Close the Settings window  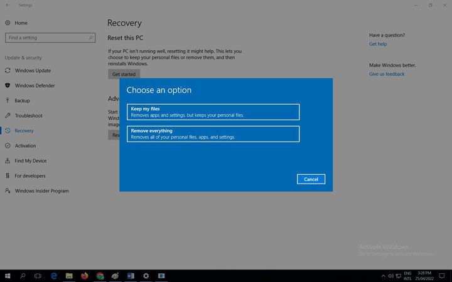point(445,5)
